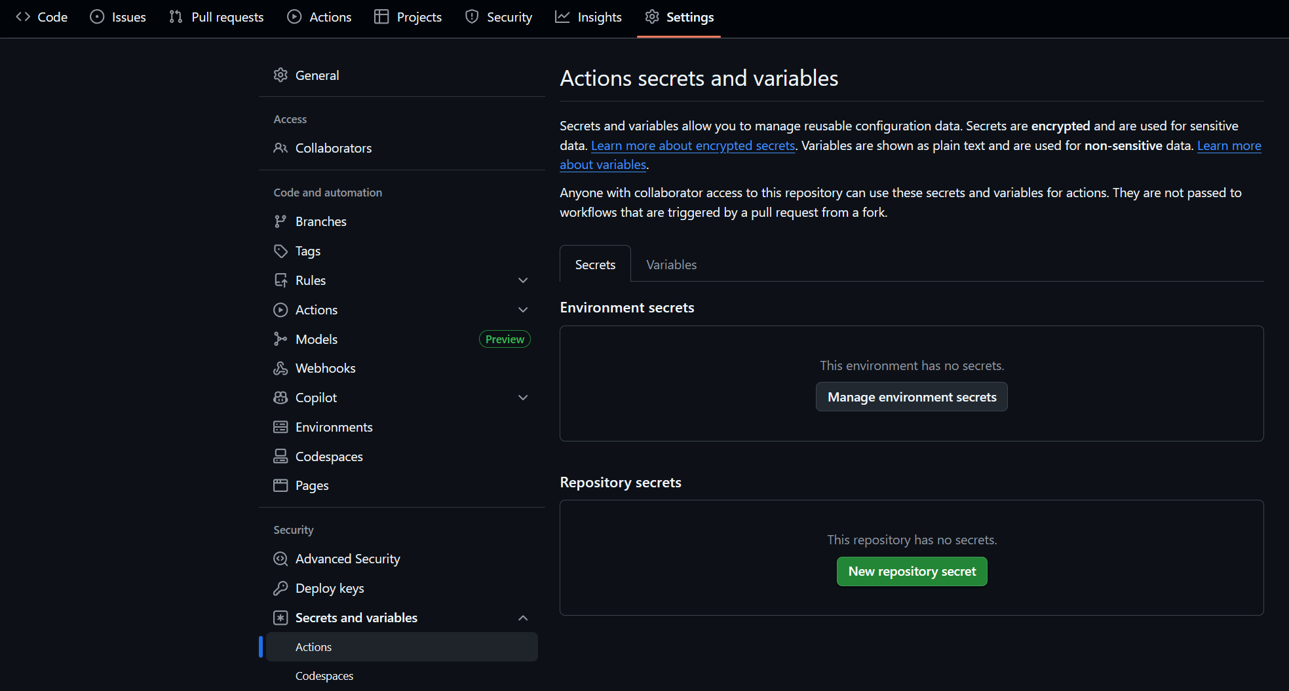
Task: Click the Webhooks icon in sidebar
Action: point(280,368)
